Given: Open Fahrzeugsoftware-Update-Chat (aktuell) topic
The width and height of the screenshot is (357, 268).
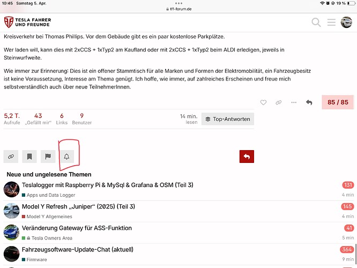Looking at the screenshot, I should point(77,250).
